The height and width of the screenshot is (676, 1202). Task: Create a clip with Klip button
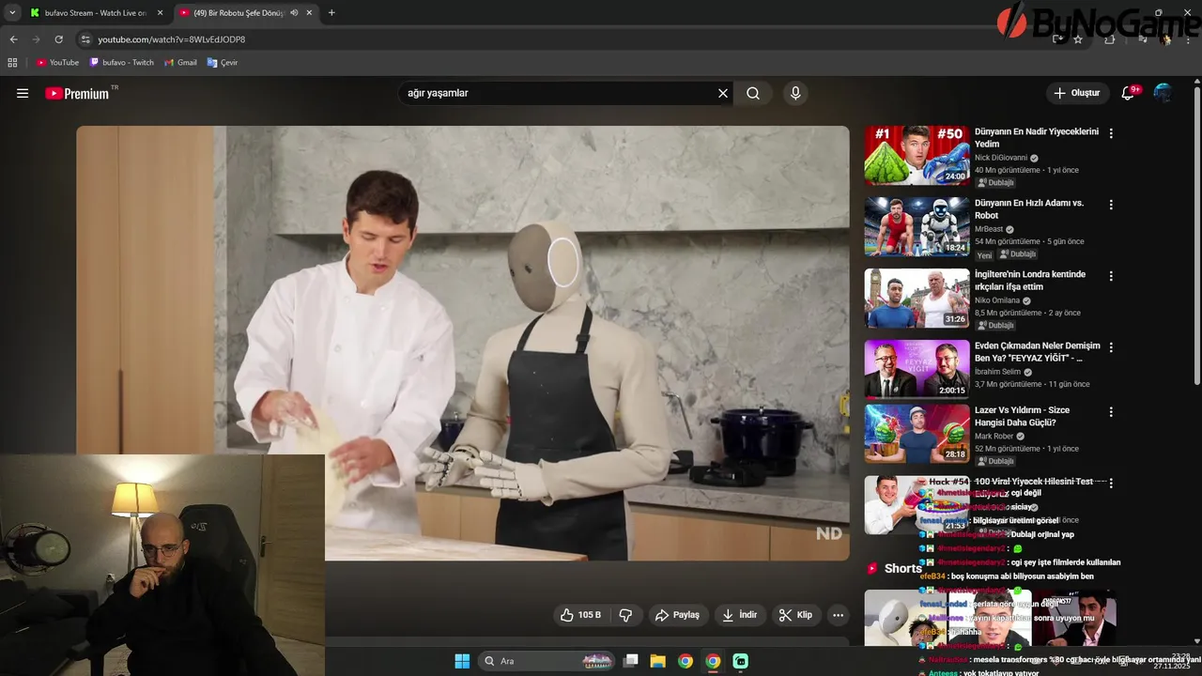795,615
